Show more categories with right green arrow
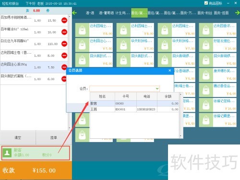The image size is (240, 180). [x=238, y=13]
